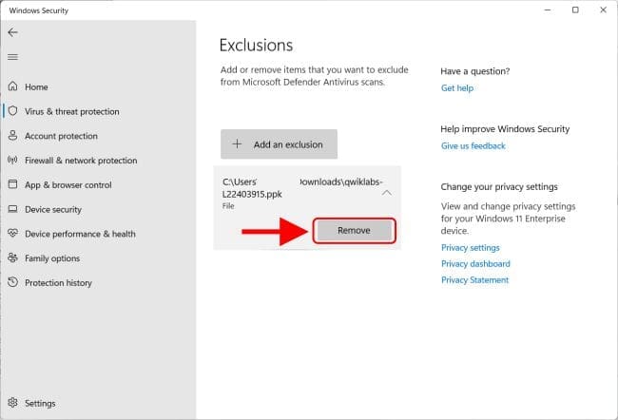Click the App & browser control icon
This screenshot has height=420, width=618.
13,185
